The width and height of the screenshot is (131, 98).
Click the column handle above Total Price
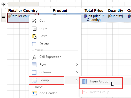coord(94,4)
